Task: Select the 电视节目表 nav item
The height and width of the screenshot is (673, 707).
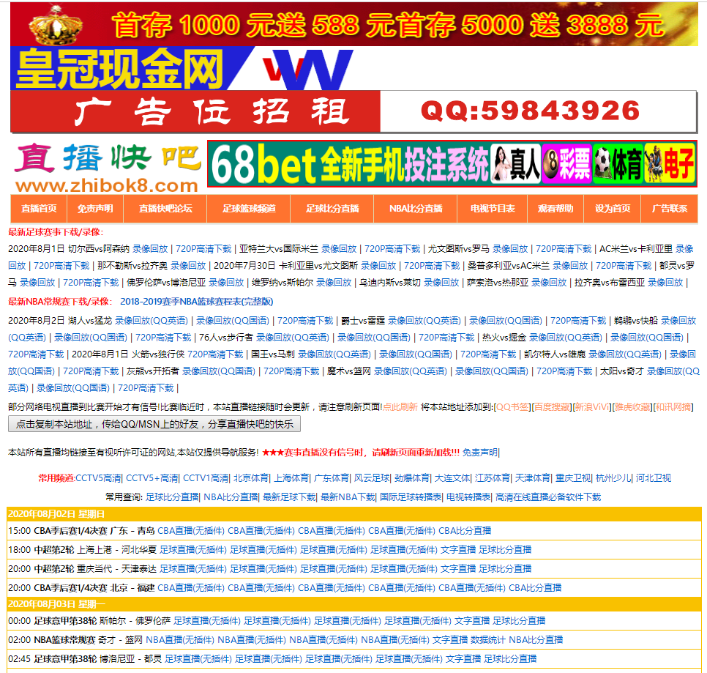Action: point(493,209)
